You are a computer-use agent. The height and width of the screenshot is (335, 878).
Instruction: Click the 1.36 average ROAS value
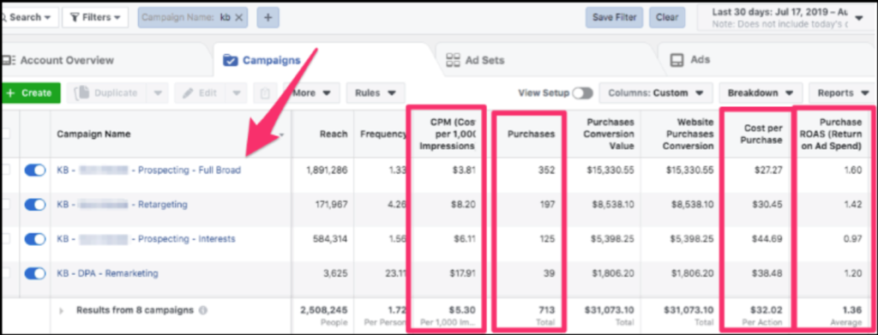(x=853, y=310)
